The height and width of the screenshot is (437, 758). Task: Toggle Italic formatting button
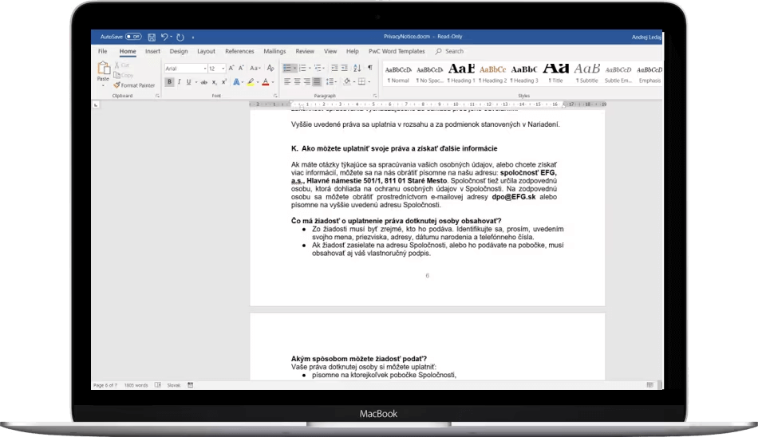click(179, 81)
